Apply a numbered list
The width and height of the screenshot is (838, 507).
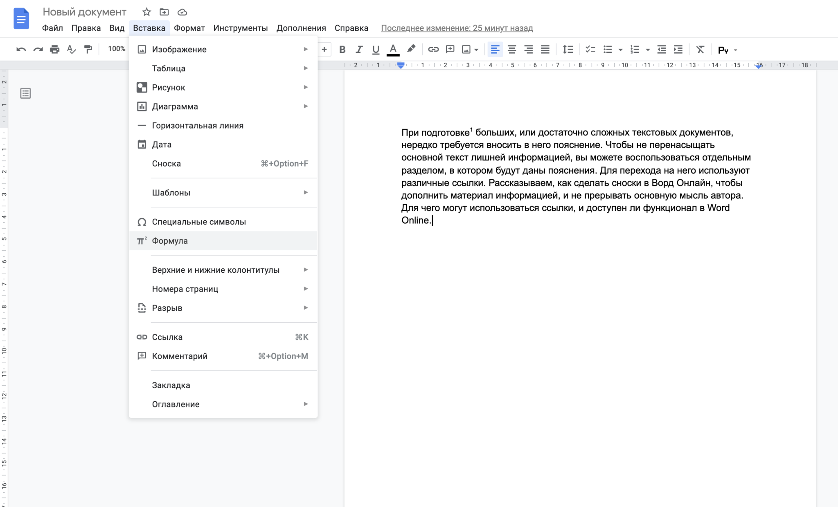click(635, 50)
